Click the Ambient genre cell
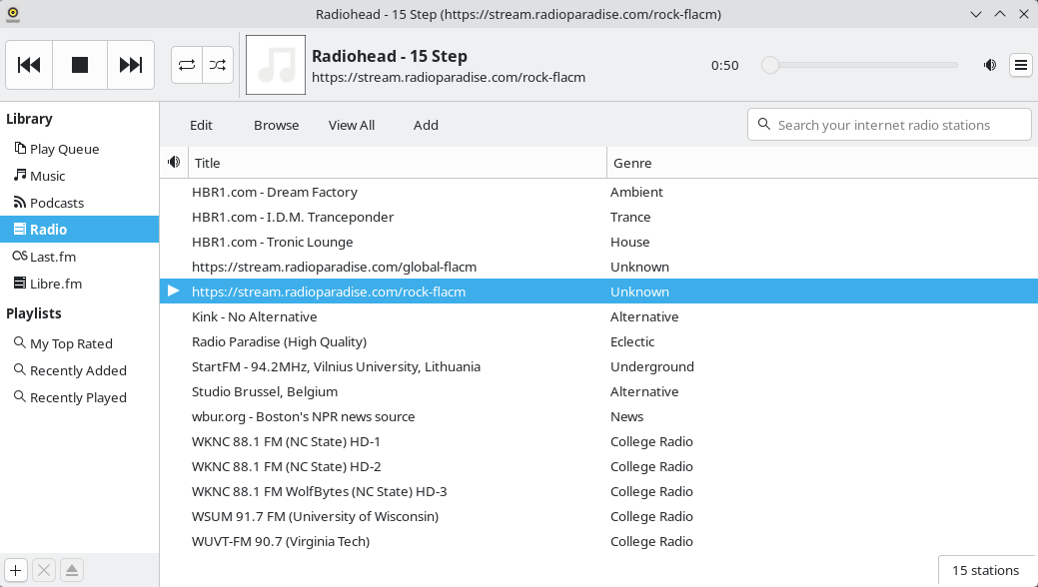Viewport: 1038px width, 587px height. coord(636,192)
